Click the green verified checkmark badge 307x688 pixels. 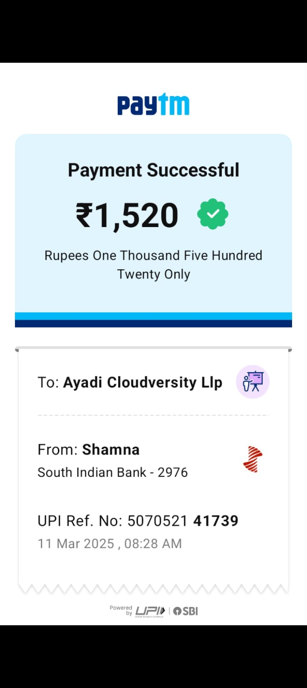point(212,214)
